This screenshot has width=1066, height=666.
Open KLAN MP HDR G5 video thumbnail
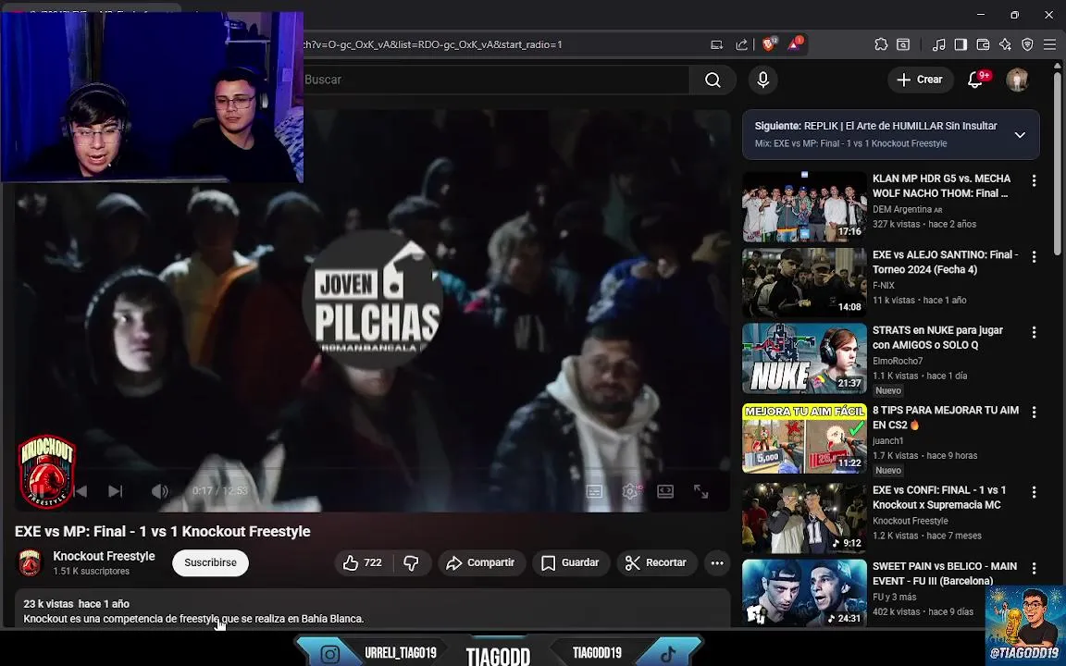[804, 206]
